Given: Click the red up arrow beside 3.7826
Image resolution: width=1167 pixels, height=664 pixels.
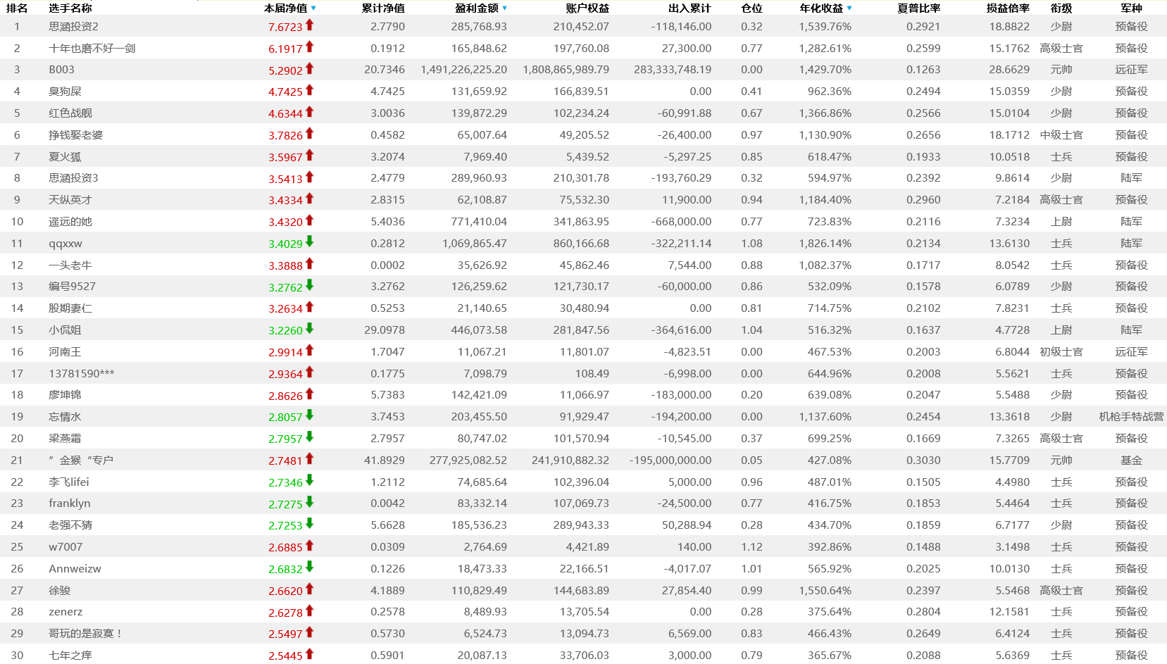Looking at the screenshot, I should 309,134.
